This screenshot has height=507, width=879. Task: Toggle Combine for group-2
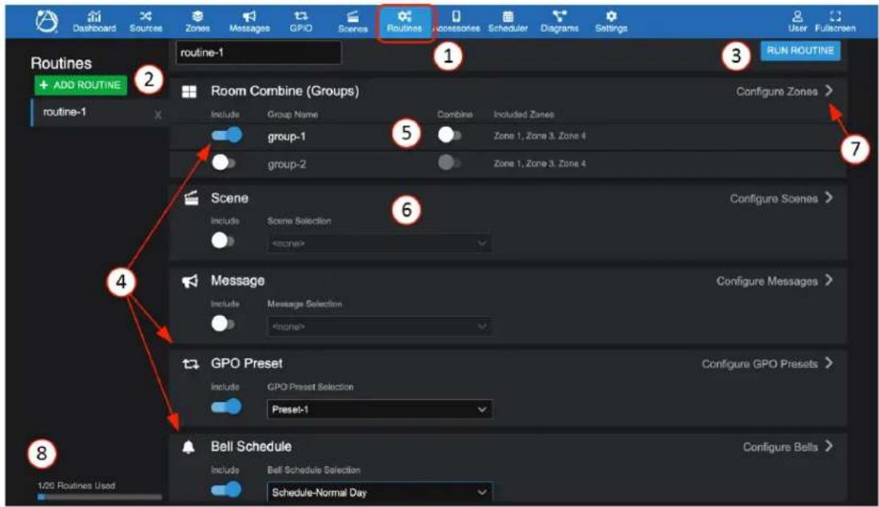(x=450, y=162)
